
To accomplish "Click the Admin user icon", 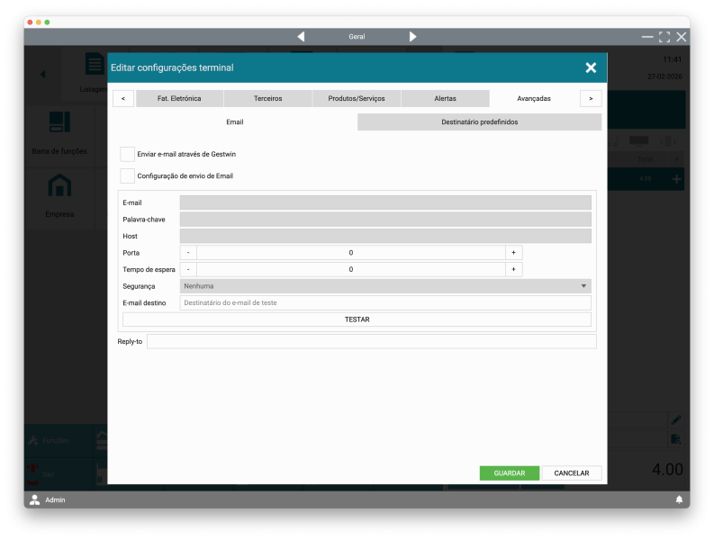I will (35, 499).
